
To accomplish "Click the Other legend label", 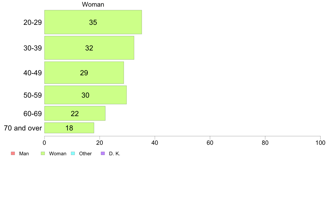I will pos(85,154).
